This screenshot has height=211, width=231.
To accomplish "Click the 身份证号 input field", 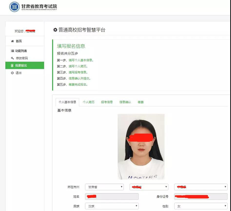I will 201,197.
